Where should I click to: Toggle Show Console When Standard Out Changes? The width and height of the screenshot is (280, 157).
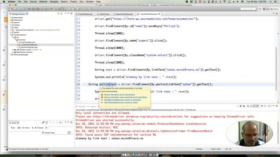point(254,106)
